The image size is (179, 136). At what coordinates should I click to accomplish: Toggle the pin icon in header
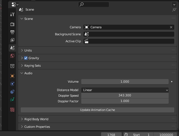pos(174,10)
